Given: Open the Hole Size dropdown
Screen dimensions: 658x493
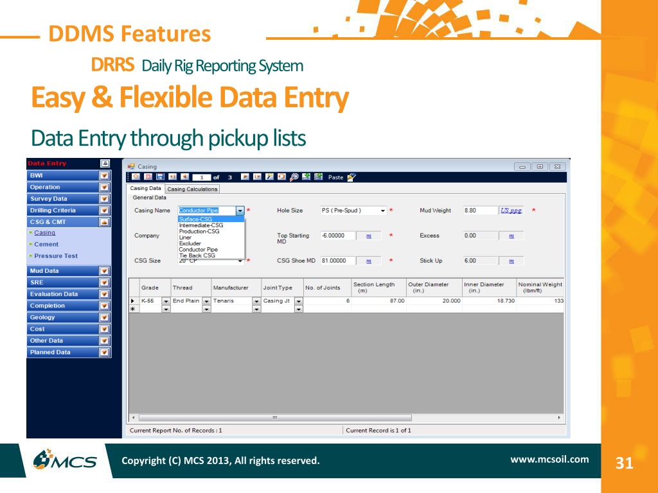Looking at the screenshot, I should [x=383, y=211].
